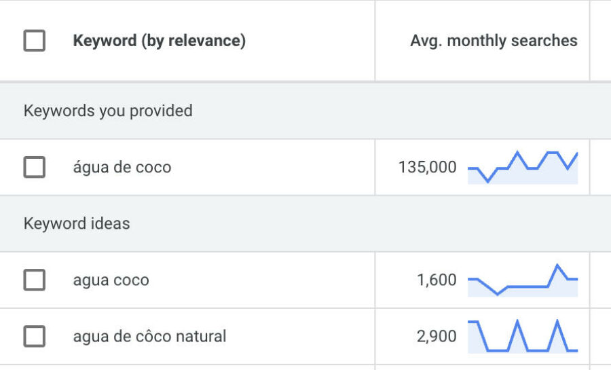Image resolution: width=611 pixels, height=370 pixels.
Task: Select the agua de côco natural keyword
Action: point(149,336)
